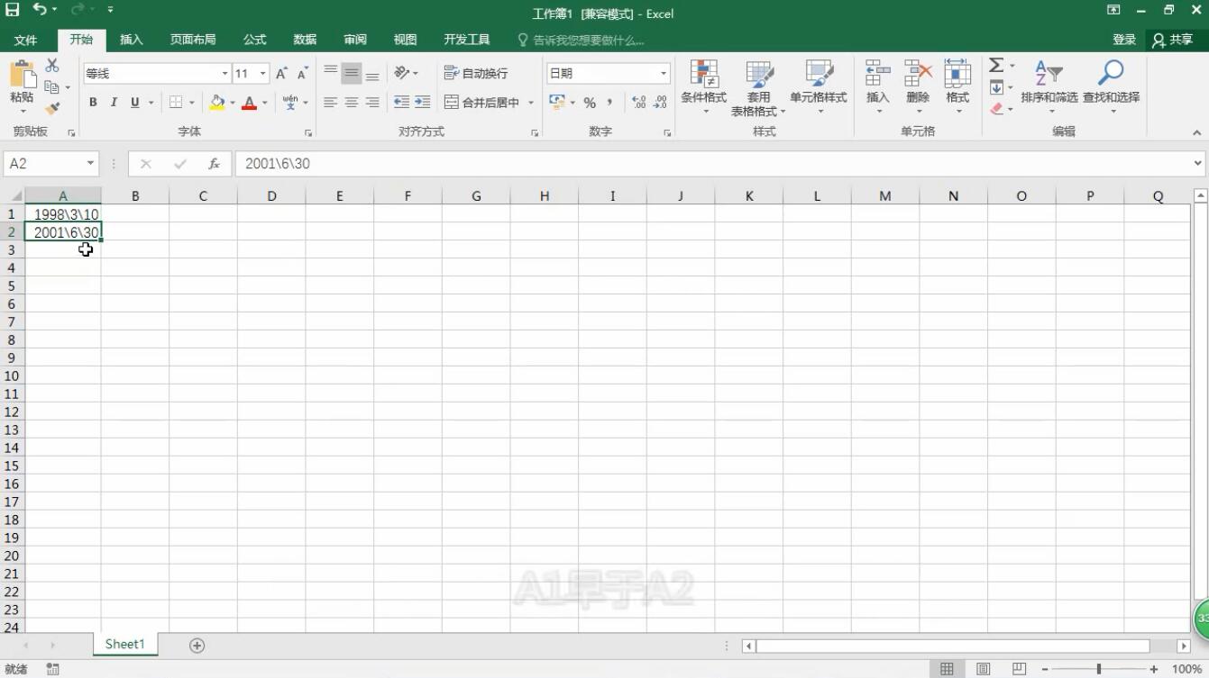Align text left
This screenshot has width=1209, height=678.
(330, 103)
